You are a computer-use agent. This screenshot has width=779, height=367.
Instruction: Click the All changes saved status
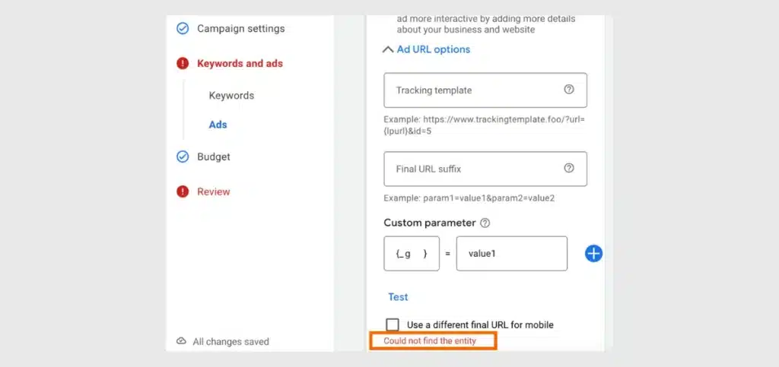click(x=231, y=342)
